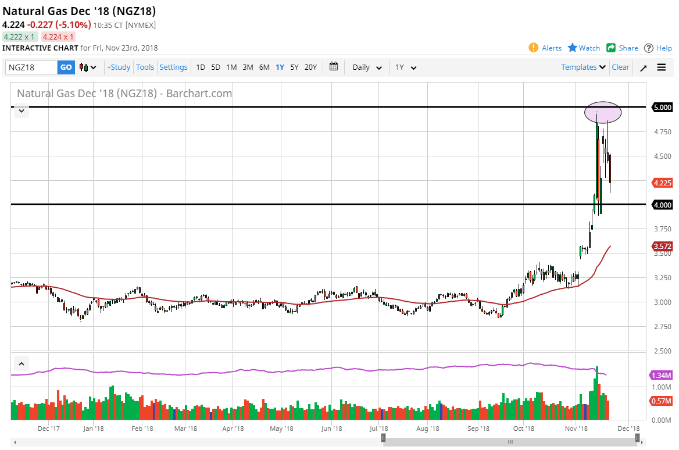Screen dimensions: 679x450
Task: Open candlestick chart type selector
Action: click(88, 67)
